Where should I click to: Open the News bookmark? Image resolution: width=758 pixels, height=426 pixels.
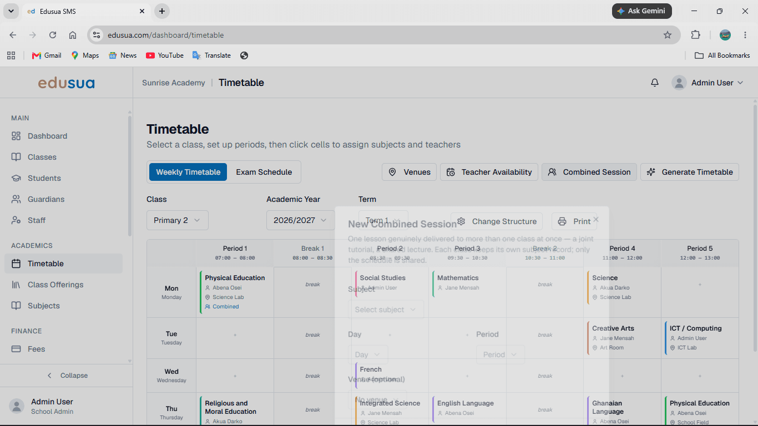(x=123, y=55)
